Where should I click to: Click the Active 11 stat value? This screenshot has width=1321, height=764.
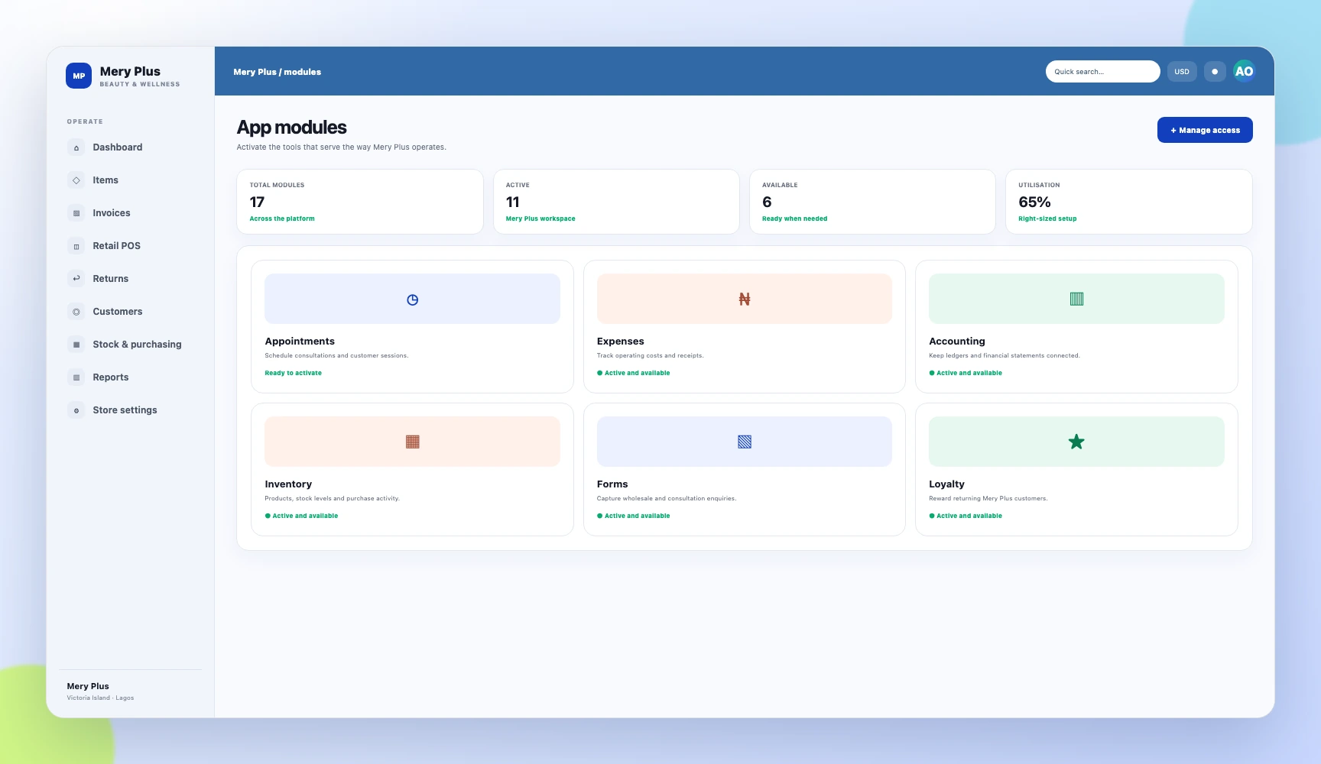coord(513,202)
